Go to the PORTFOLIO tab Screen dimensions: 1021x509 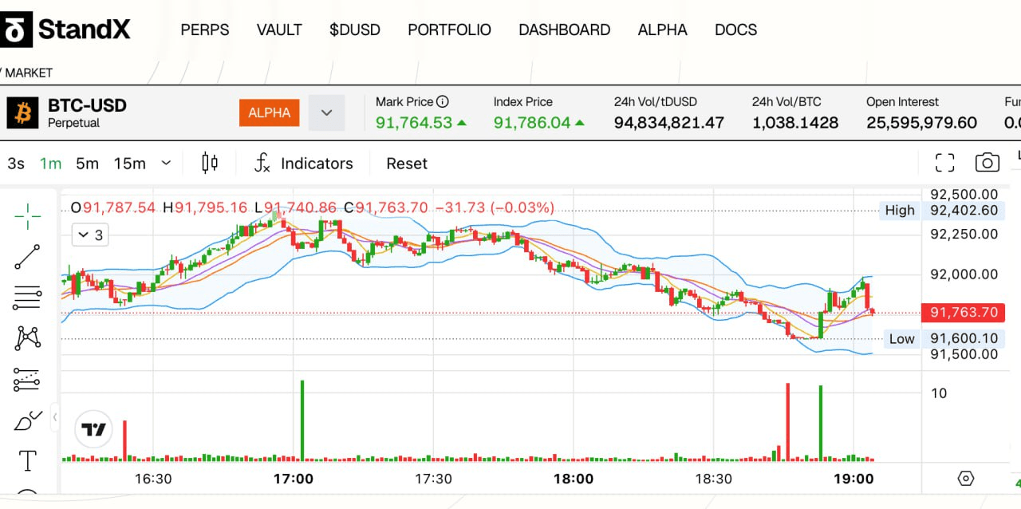click(x=449, y=30)
